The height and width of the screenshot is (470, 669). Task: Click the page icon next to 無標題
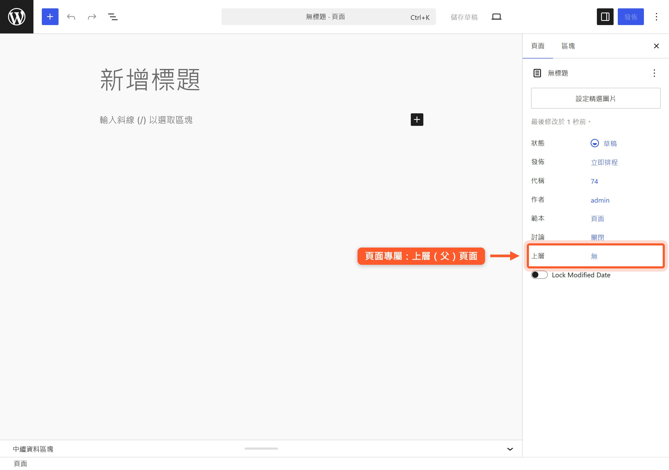(x=537, y=73)
